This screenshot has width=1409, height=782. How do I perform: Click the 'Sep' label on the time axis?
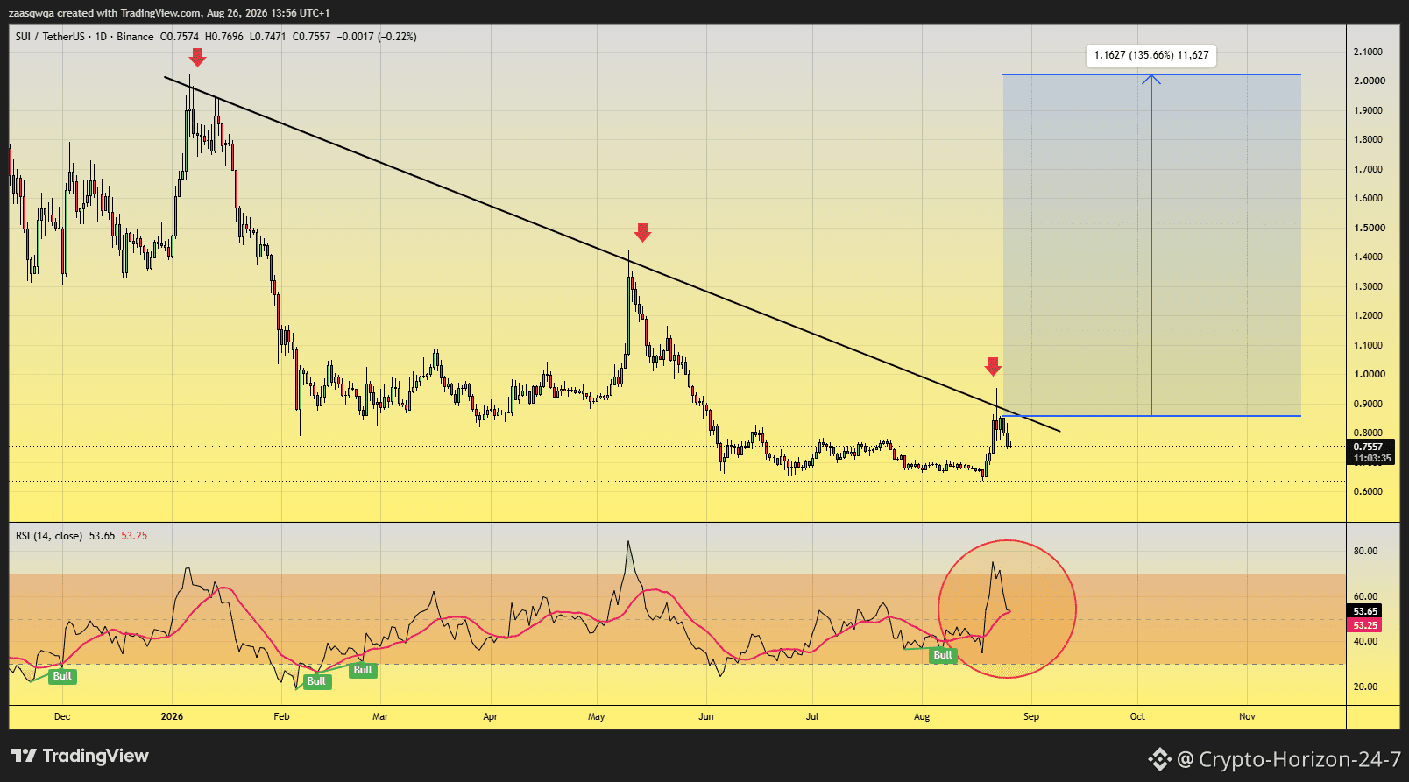[x=1031, y=716]
